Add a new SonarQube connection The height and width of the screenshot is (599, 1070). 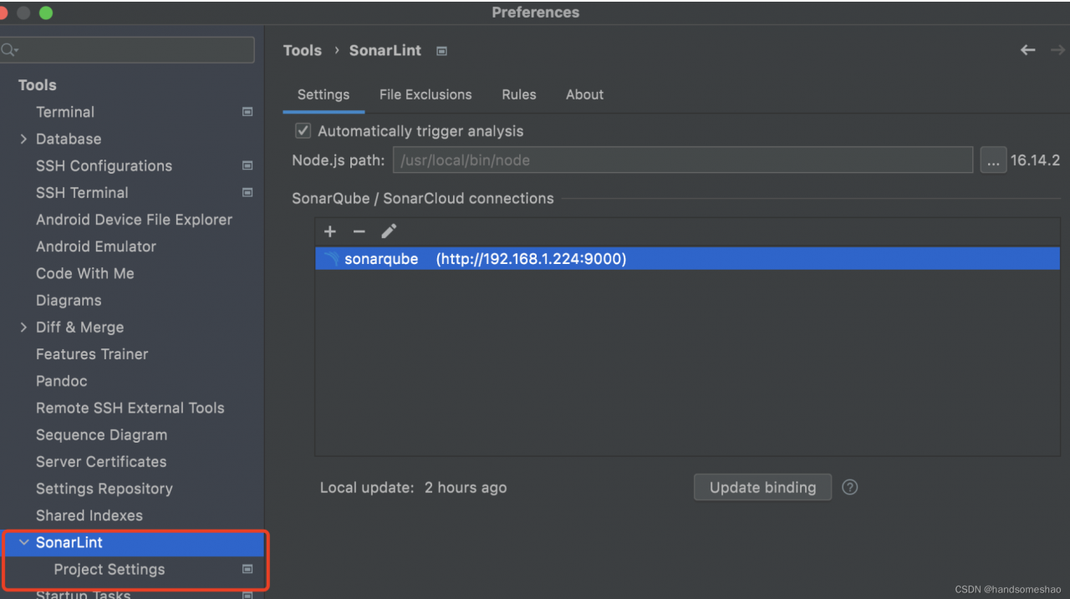(x=330, y=231)
